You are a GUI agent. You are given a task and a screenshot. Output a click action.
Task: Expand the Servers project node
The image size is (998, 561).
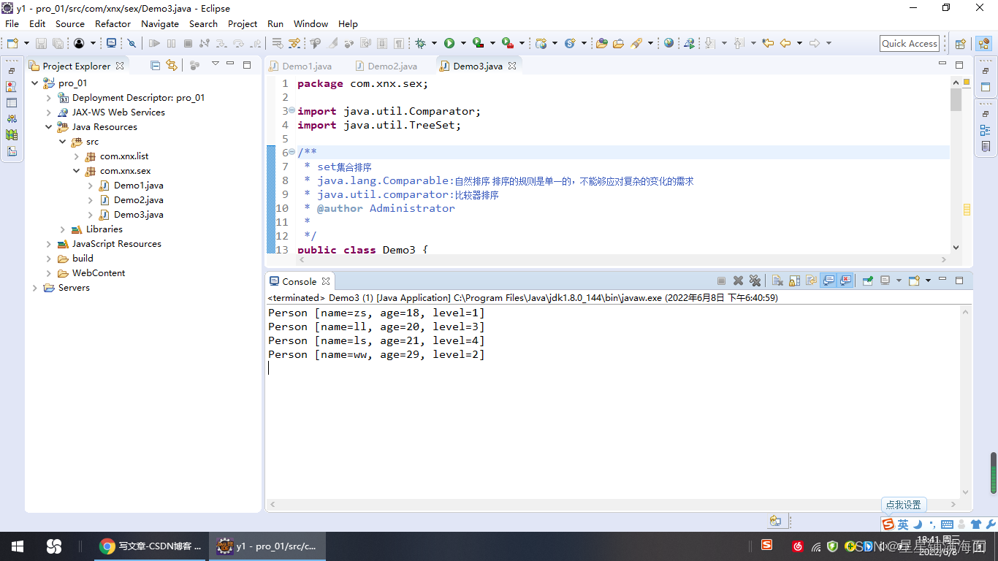(35, 288)
